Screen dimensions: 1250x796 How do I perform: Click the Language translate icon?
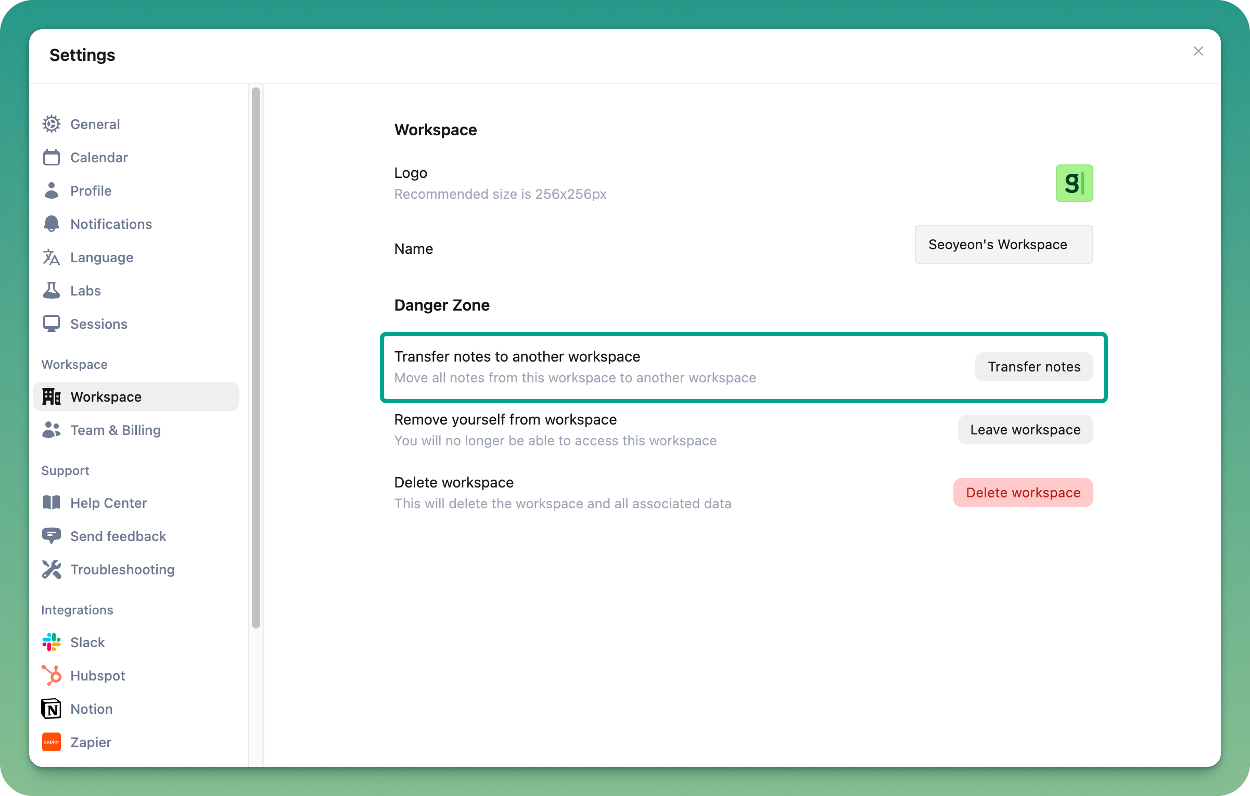tap(52, 258)
